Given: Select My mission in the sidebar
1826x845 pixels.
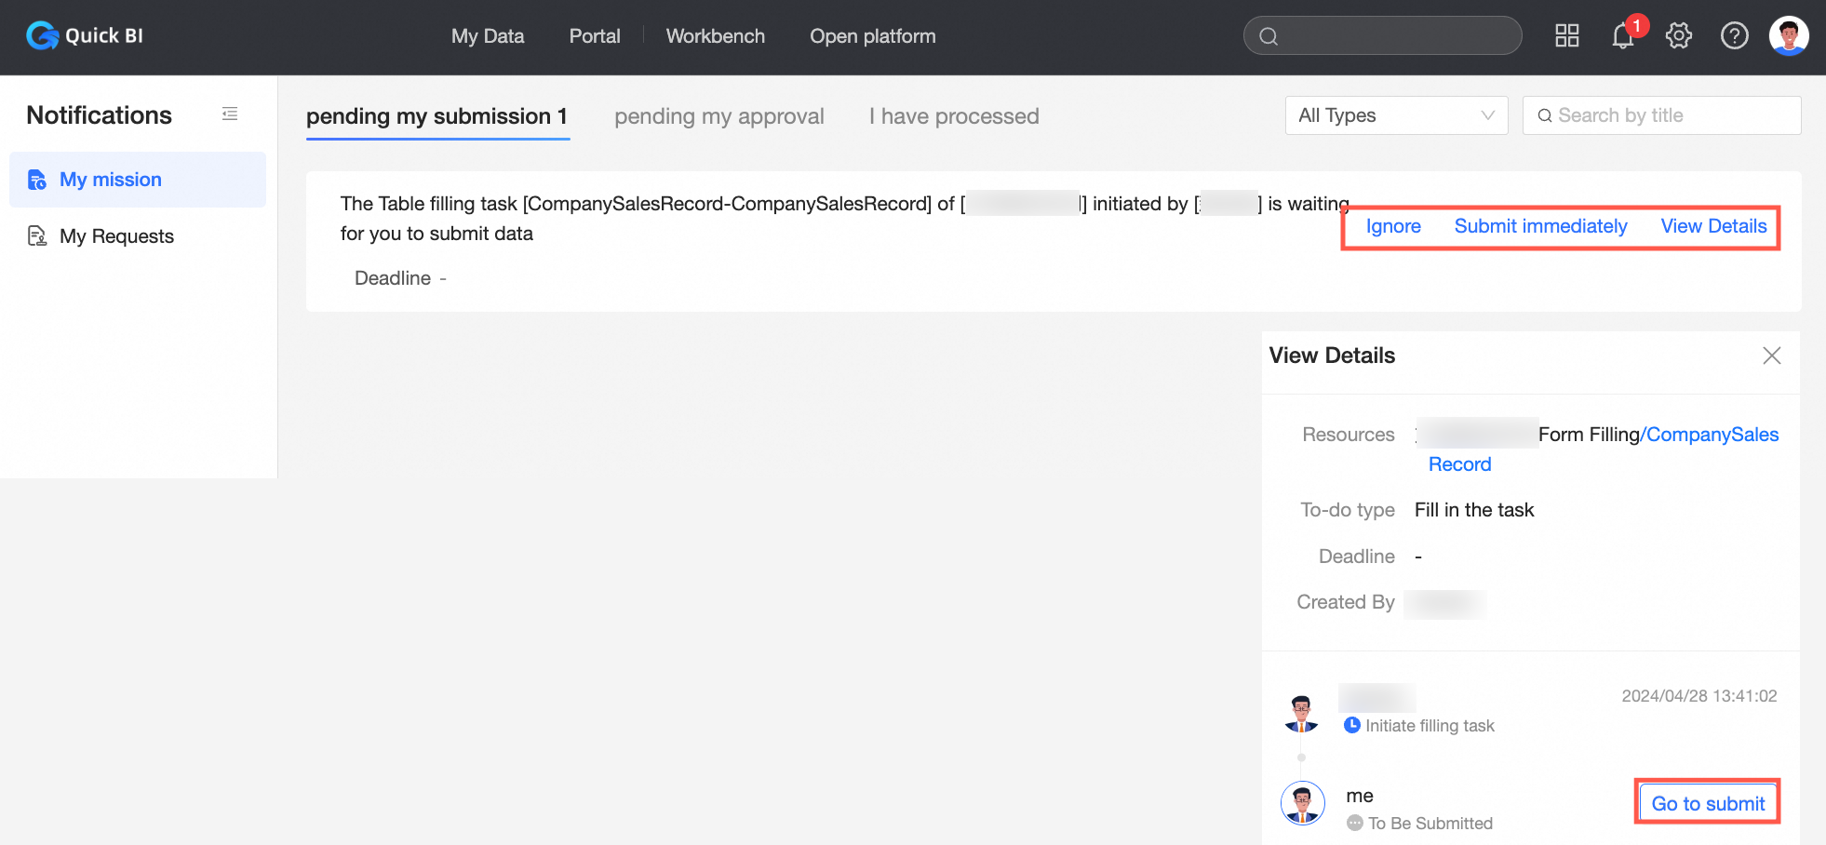Looking at the screenshot, I should 111,180.
